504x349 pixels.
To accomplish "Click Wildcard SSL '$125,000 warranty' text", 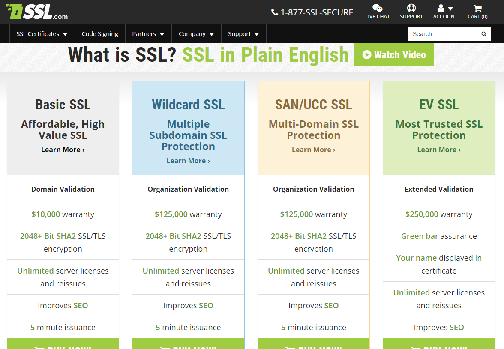I will (x=189, y=214).
